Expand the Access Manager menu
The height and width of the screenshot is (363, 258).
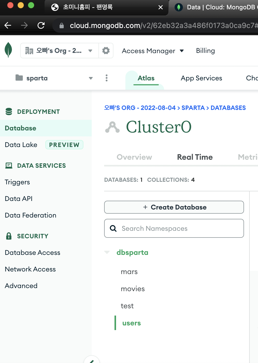coord(153,51)
